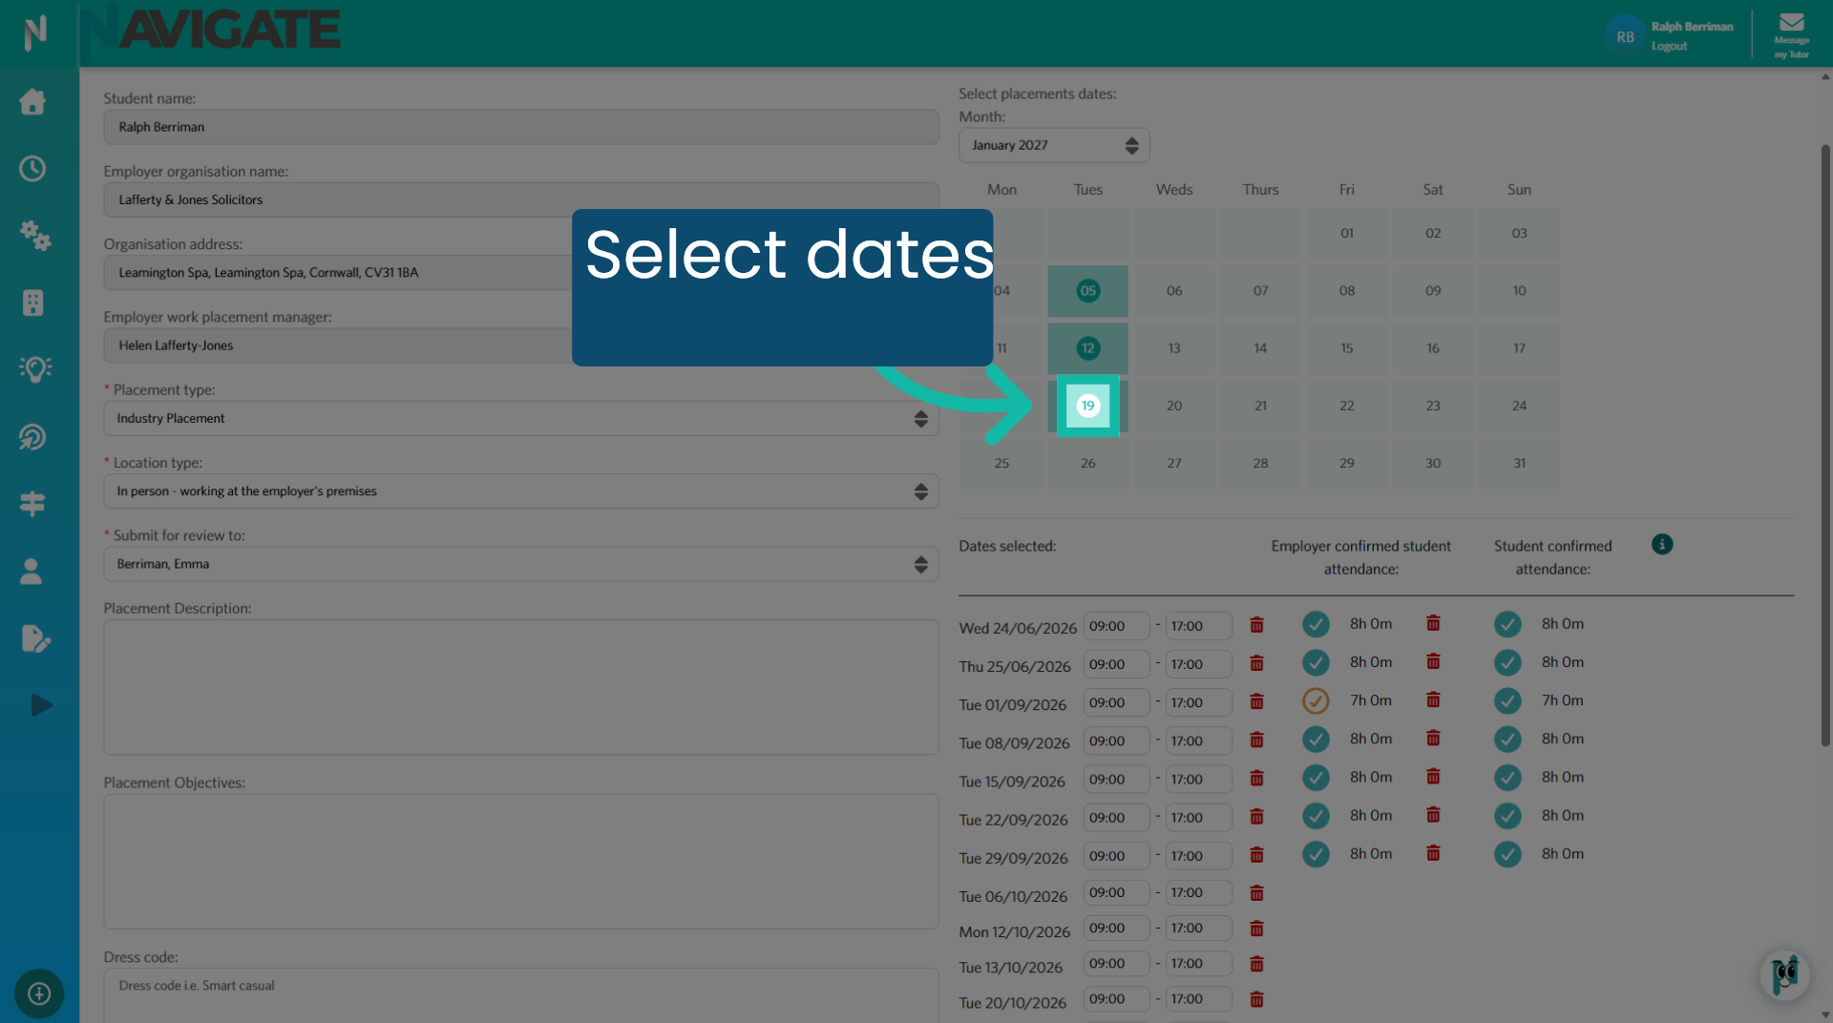The image size is (1833, 1023).
Task: Click the Dress code input field
Action: (521, 995)
